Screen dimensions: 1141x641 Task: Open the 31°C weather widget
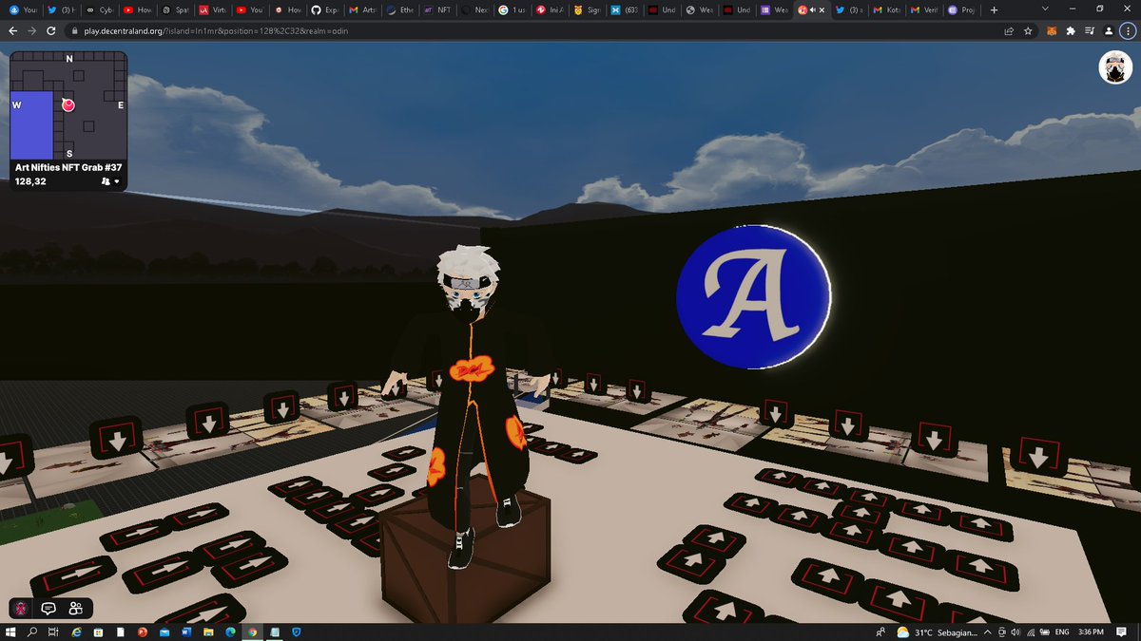938,632
